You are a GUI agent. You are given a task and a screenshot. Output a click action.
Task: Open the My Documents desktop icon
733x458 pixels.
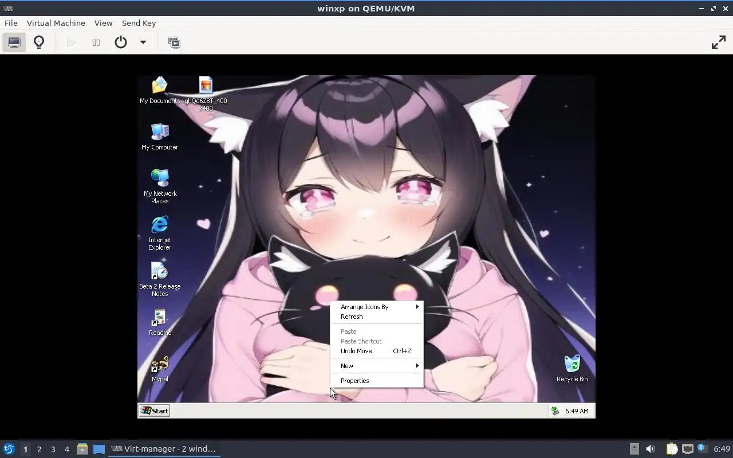160,90
